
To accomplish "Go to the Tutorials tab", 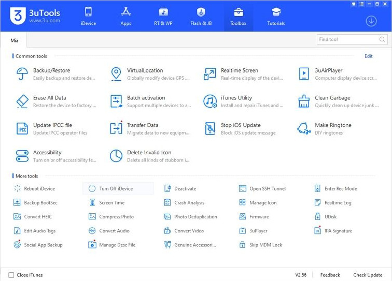I will click(276, 16).
